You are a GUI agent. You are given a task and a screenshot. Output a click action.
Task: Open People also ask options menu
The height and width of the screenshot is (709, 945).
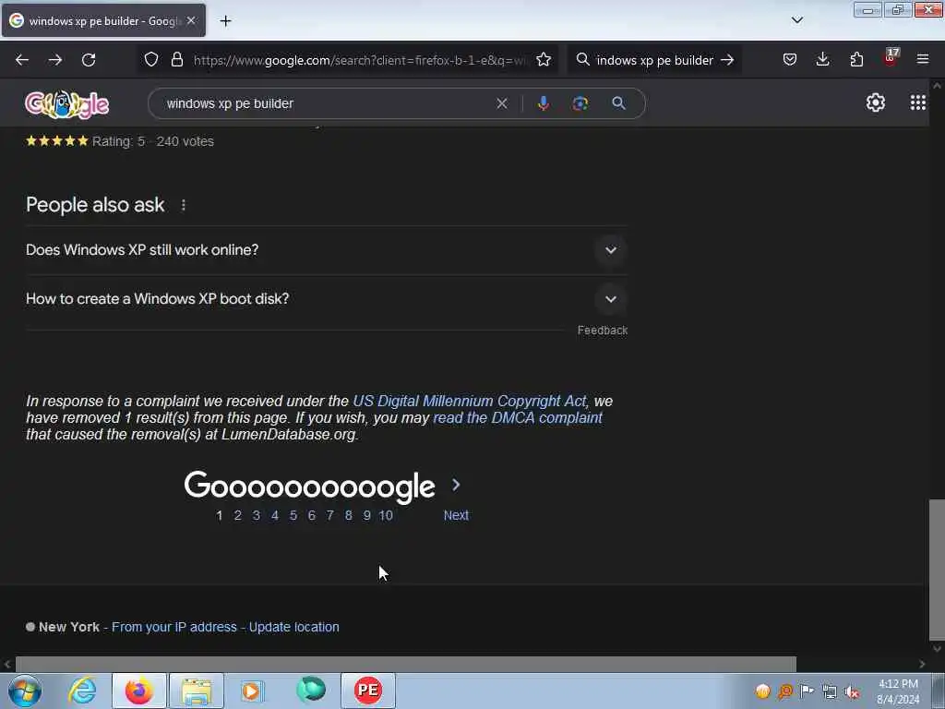[x=184, y=205]
